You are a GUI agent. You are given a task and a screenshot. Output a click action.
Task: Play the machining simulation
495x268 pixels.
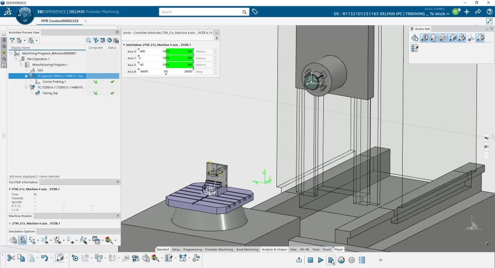pyautogui.click(x=320, y=260)
